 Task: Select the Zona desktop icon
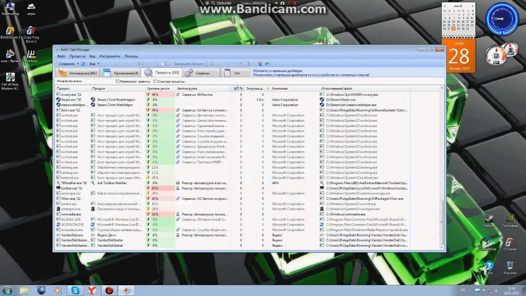(x=489, y=268)
